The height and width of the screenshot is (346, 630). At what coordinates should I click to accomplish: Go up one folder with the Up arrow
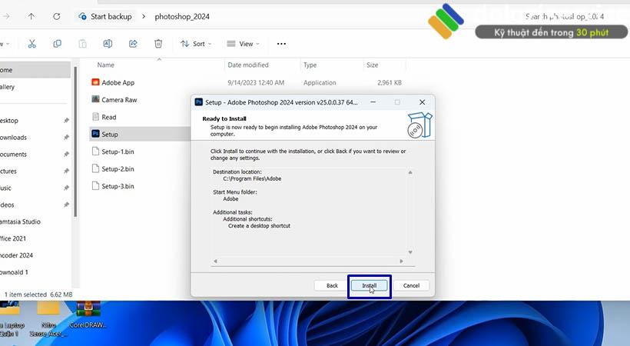pyautogui.click(x=31, y=16)
